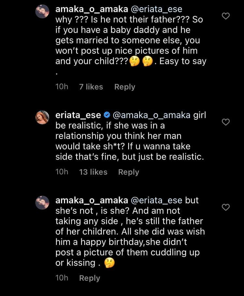Tap the blue verified badge next to eriata_ese
Viewport: 244px width, 296px height.
[107, 115]
